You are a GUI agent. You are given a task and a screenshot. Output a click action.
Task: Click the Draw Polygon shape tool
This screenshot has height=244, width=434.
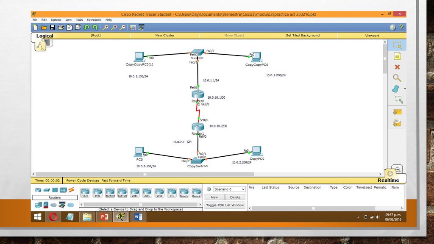[x=396, y=89]
